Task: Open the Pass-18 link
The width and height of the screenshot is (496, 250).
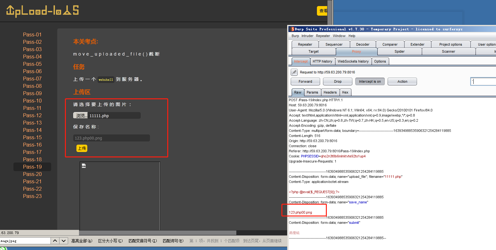Action: click(32, 159)
